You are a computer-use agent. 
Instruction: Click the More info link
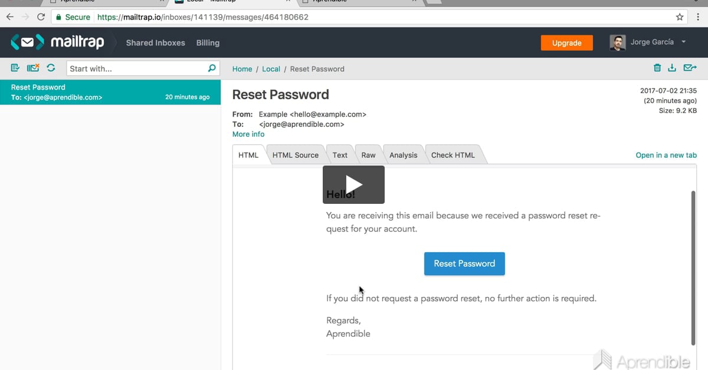pos(248,134)
